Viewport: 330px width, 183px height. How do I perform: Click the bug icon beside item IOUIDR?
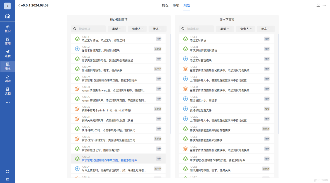click(x=77, y=88)
